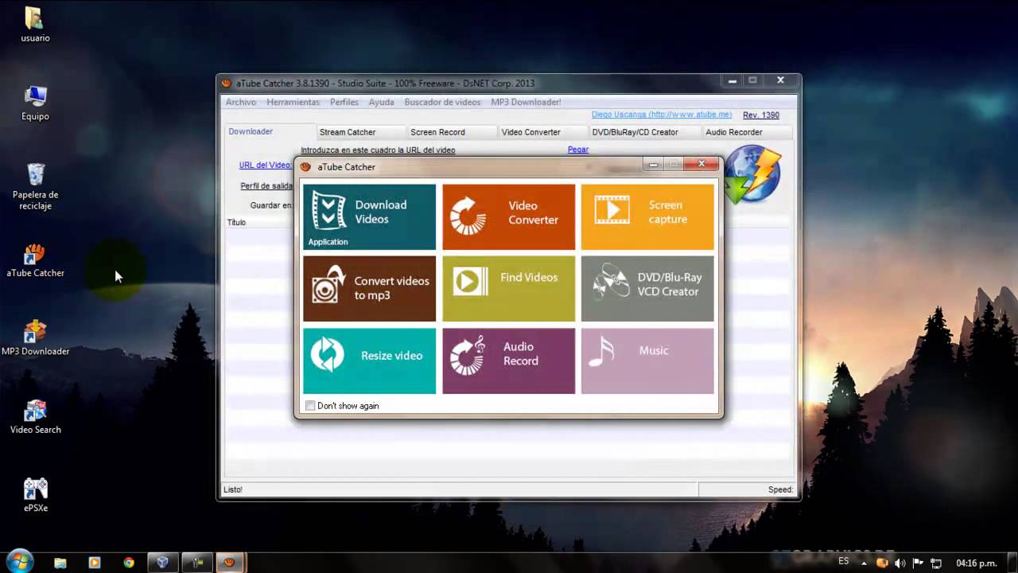The image size is (1018, 573).
Task: Open the Archivo menu
Action: [241, 102]
